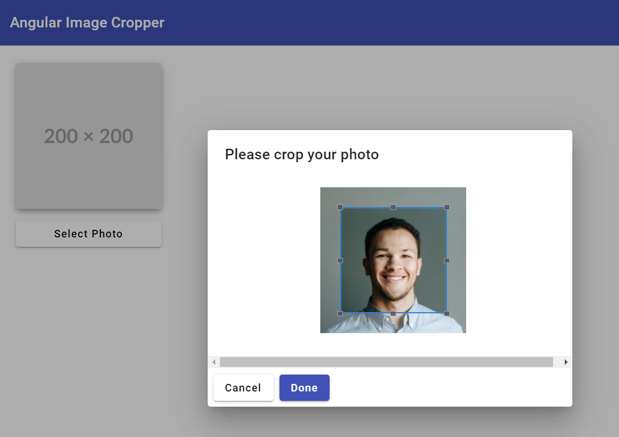Click the Angular Image Cropper title
This screenshot has width=619, height=437.
tap(86, 22)
